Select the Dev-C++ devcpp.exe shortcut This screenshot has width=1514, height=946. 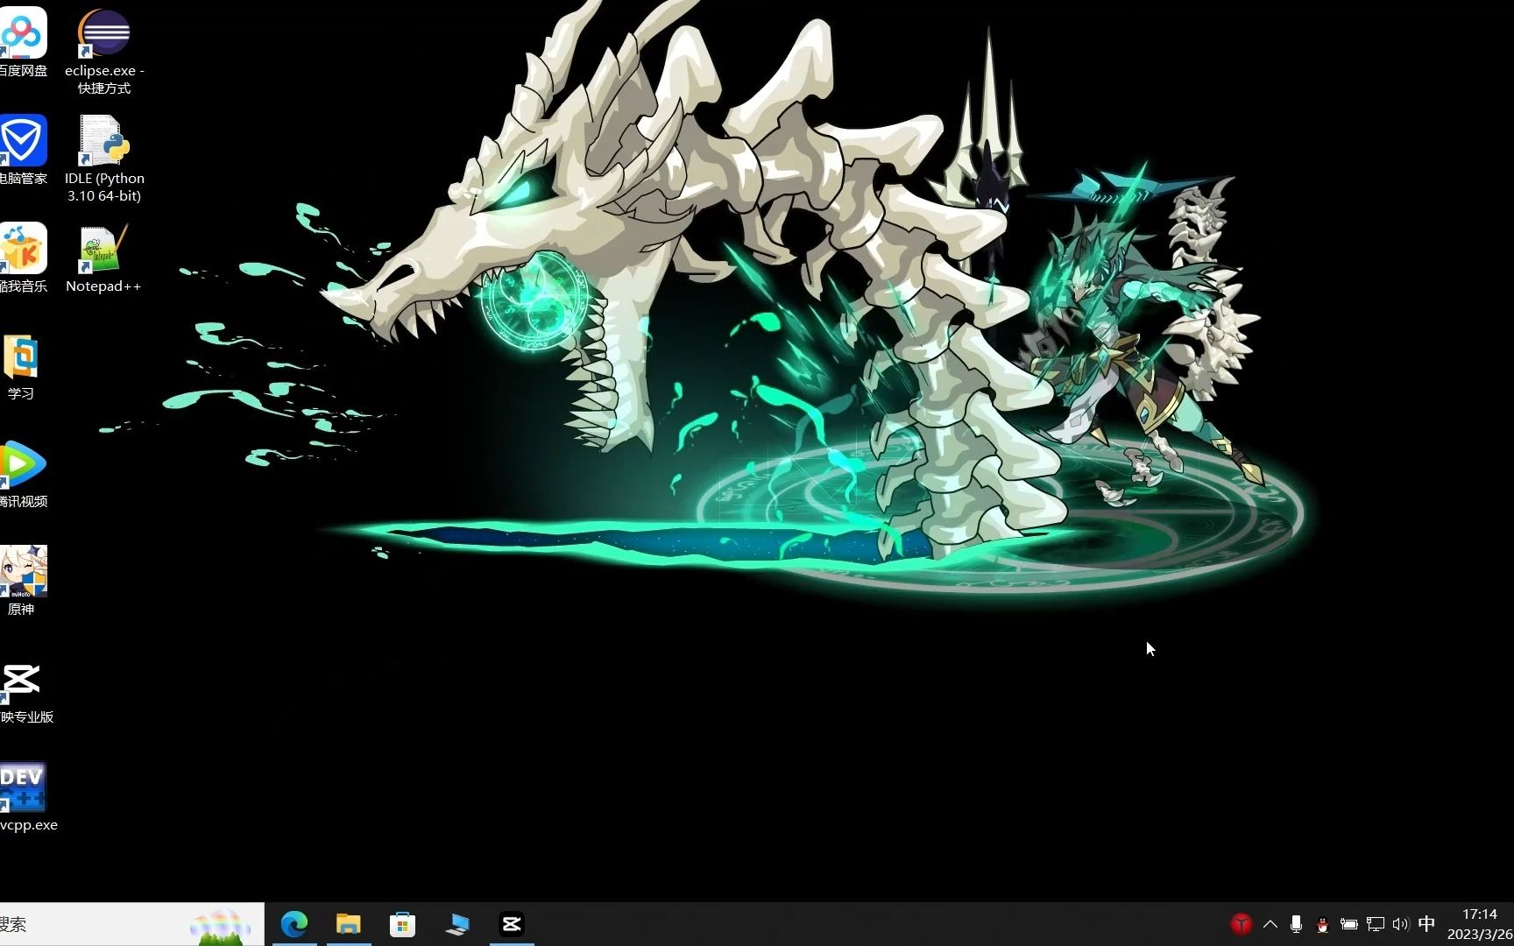click(x=26, y=797)
